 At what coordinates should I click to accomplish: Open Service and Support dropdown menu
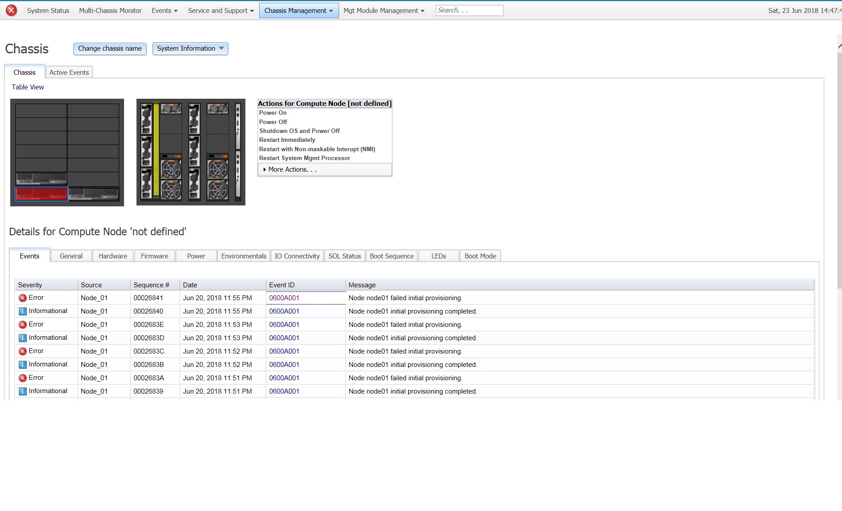[221, 10]
